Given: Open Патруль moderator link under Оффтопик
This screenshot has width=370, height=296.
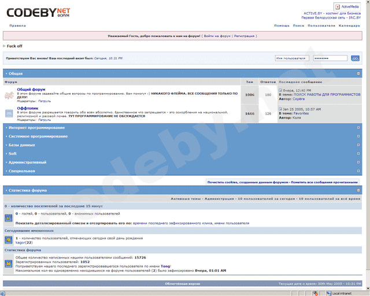Looking at the screenshot, I should (45, 120).
